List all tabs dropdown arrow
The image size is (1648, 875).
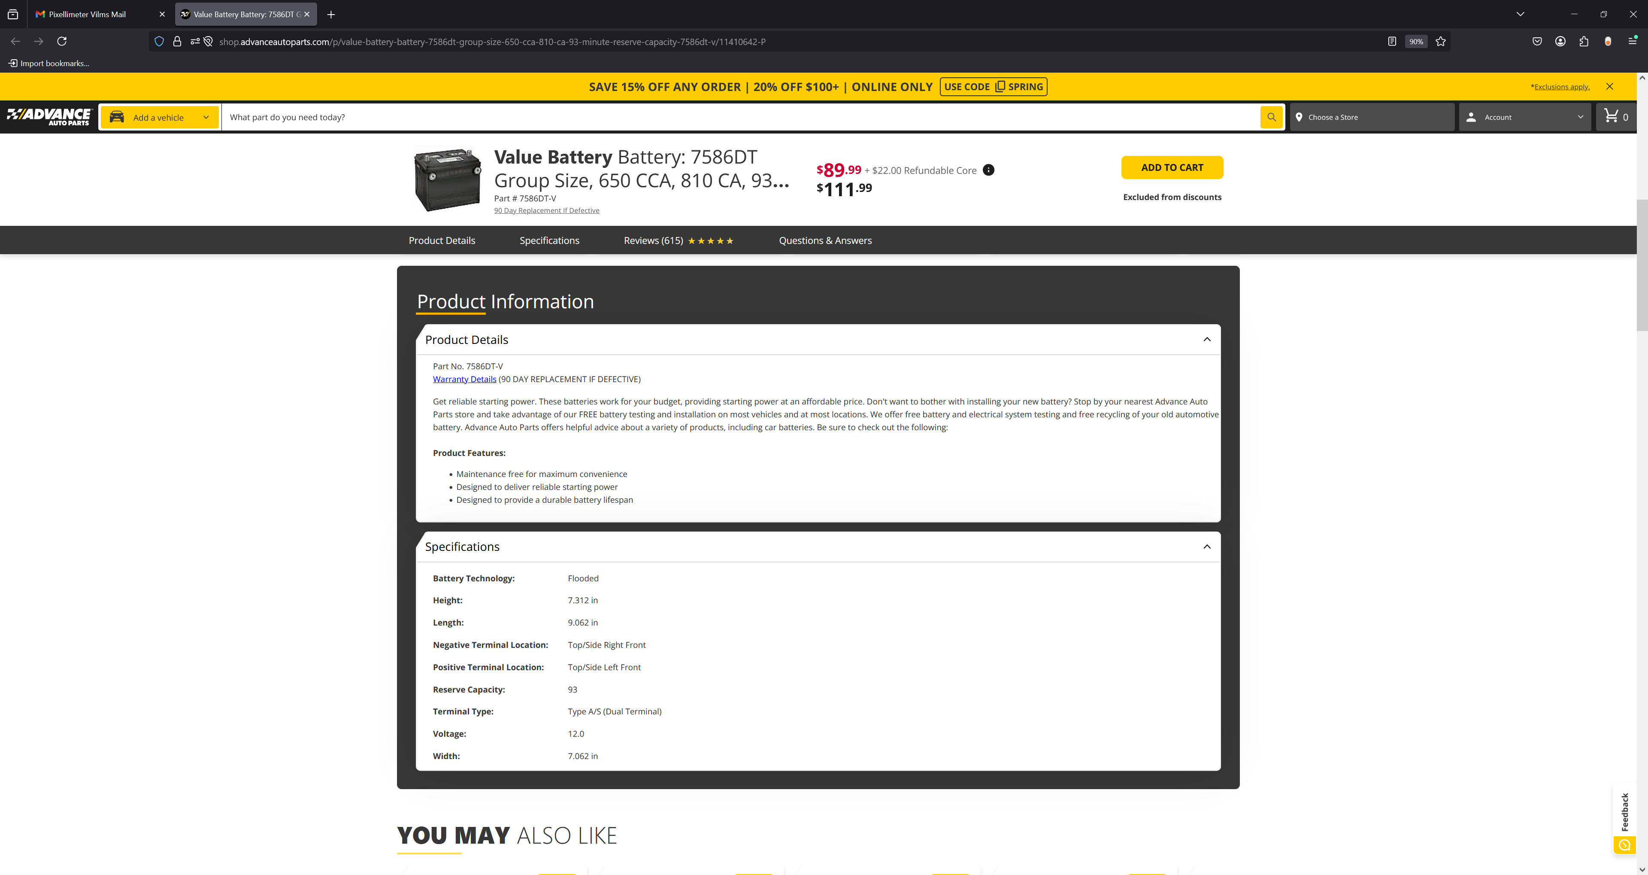tap(1520, 14)
